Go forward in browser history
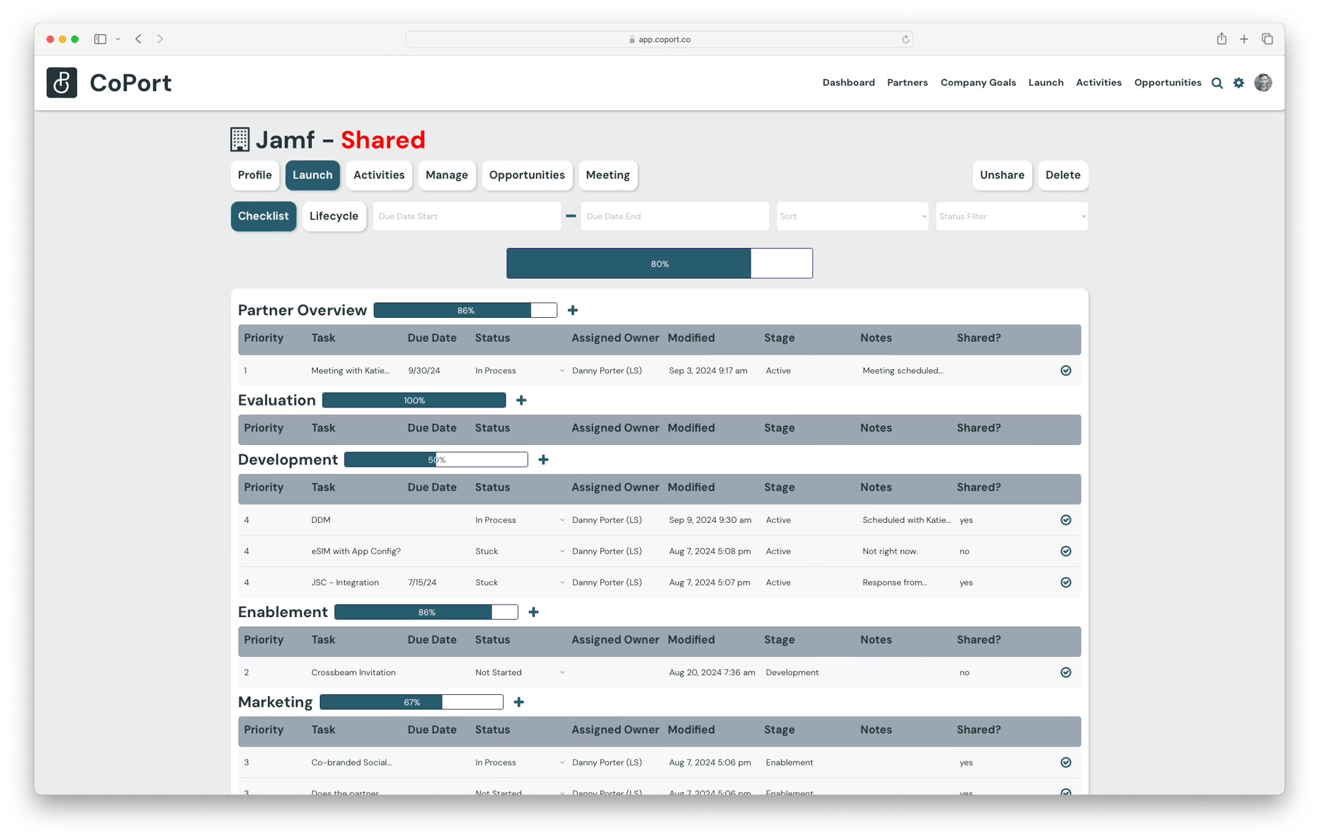 160,39
